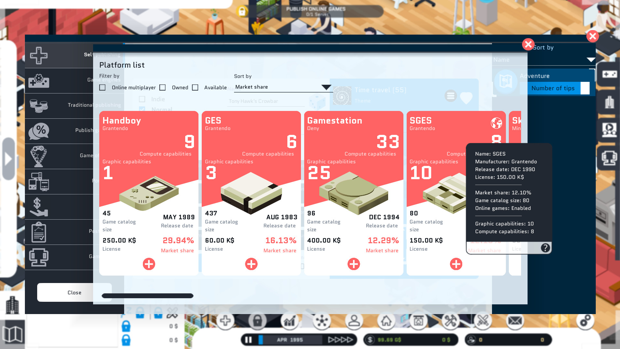
Task: Click the plus icon under Handboy card
Action: click(x=149, y=264)
